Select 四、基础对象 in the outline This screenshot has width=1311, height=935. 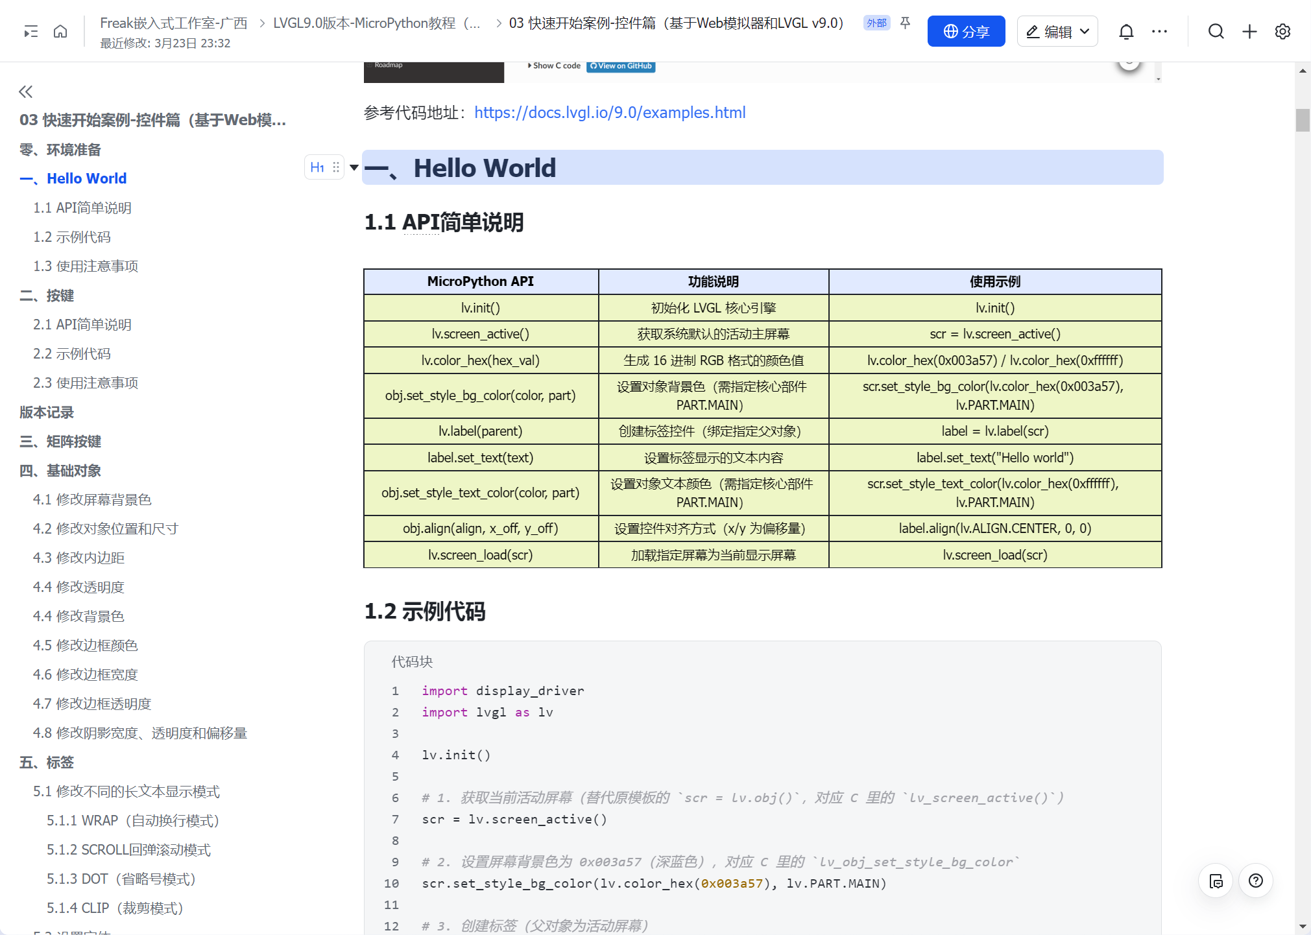click(x=60, y=470)
